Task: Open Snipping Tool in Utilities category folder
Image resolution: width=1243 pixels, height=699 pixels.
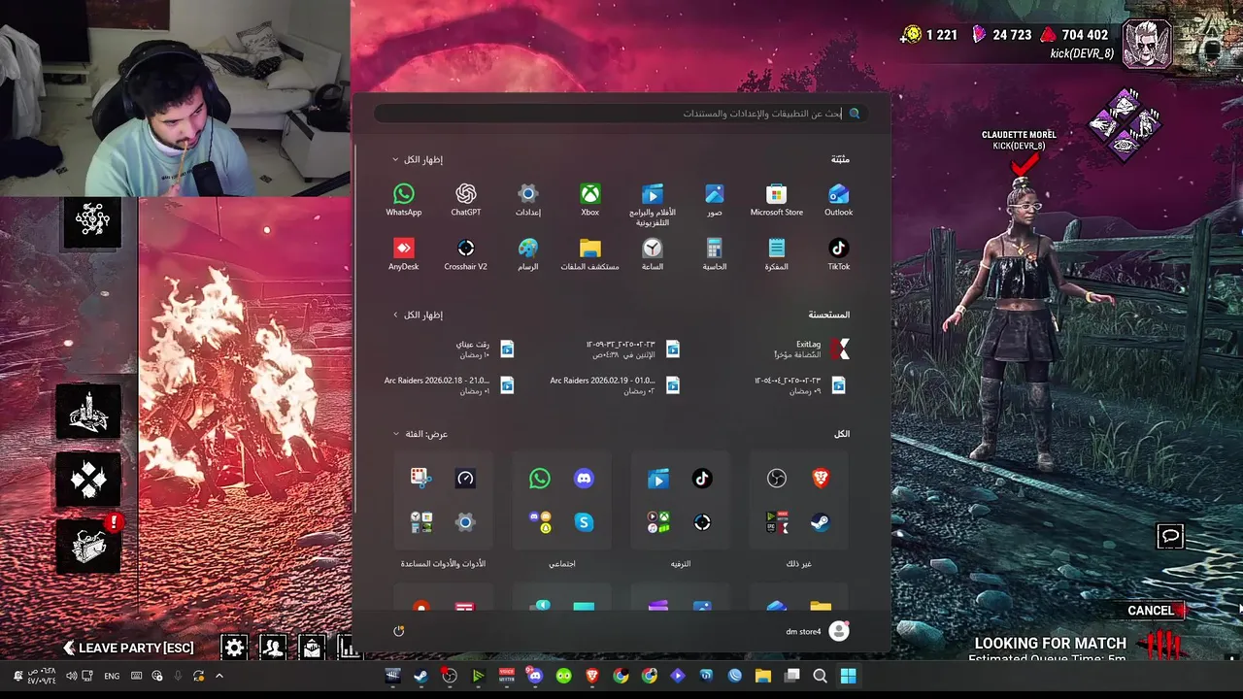Action: tap(420, 478)
